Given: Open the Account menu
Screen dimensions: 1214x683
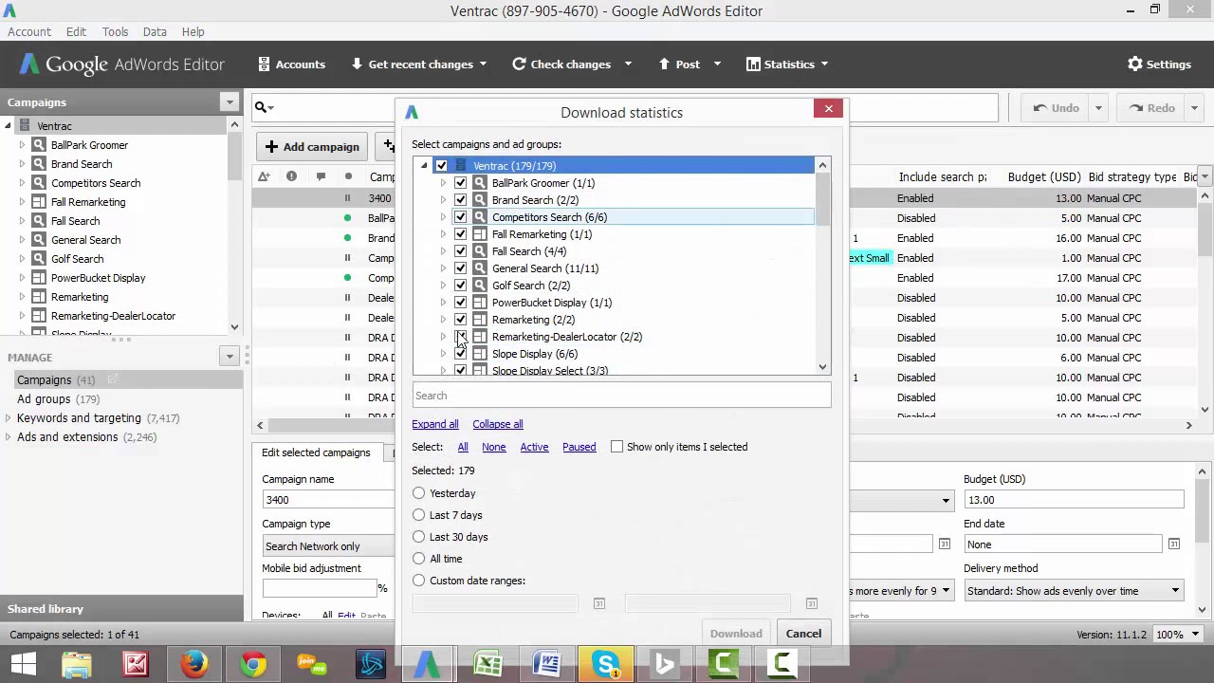Looking at the screenshot, I should click(x=29, y=31).
